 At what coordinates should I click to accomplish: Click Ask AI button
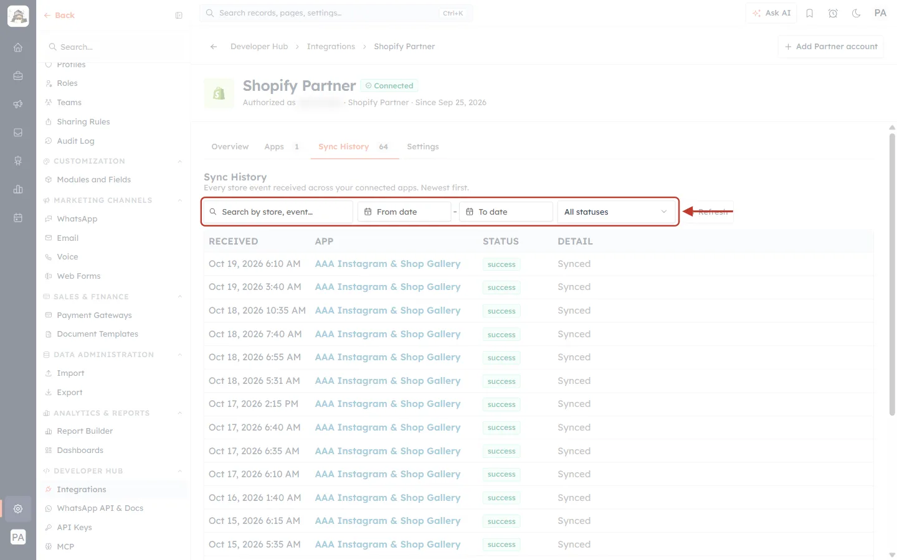point(771,13)
